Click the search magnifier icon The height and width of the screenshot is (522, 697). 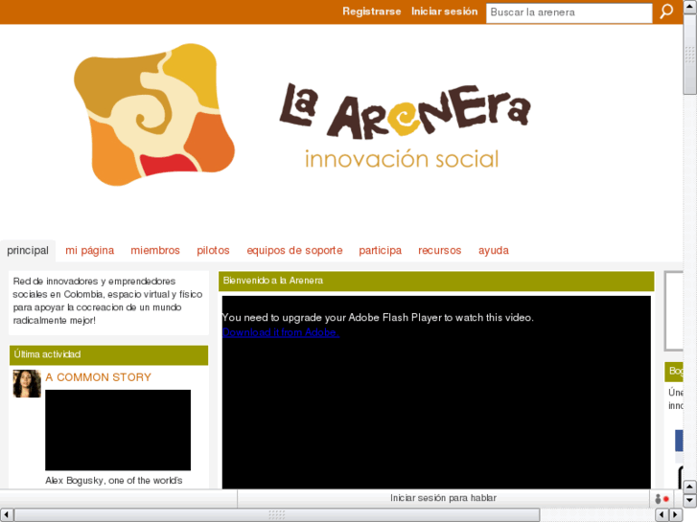(666, 11)
